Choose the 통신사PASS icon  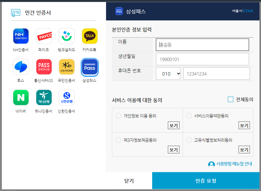pyautogui.click(x=44, y=67)
